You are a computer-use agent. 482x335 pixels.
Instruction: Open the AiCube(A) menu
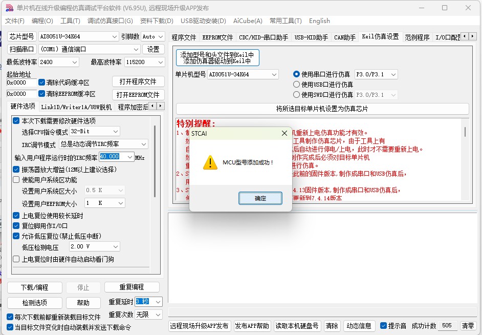click(x=248, y=21)
